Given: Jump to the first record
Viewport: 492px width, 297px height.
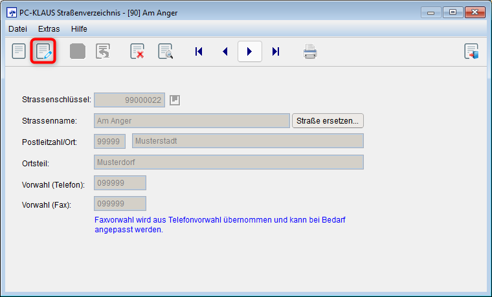Looking at the screenshot, I should tap(199, 51).
